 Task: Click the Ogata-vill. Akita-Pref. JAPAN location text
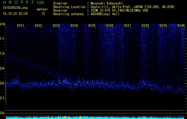(133, 7)
